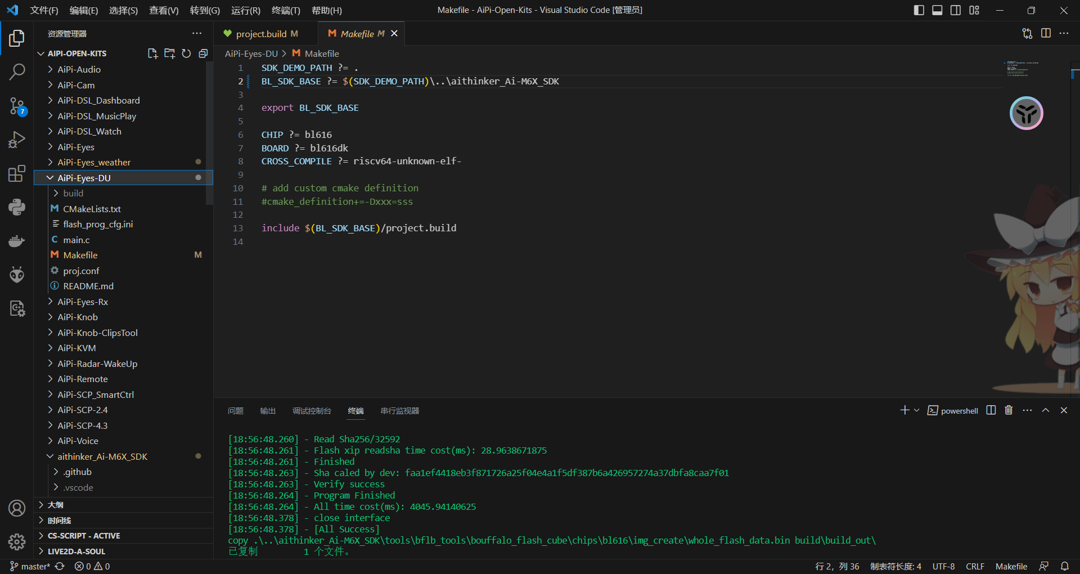1080x574 pixels.
Task: Click master* branch in status bar
Action: (x=30, y=566)
